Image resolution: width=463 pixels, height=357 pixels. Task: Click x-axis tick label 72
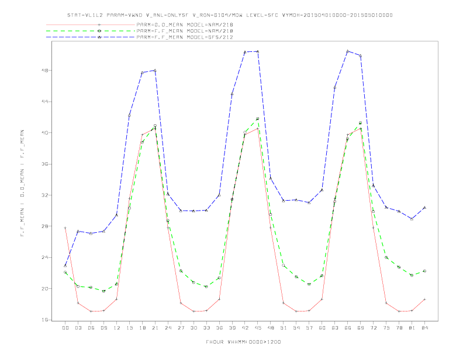pos(373,328)
